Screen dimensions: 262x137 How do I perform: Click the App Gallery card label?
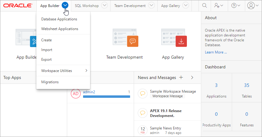click(x=173, y=57)
